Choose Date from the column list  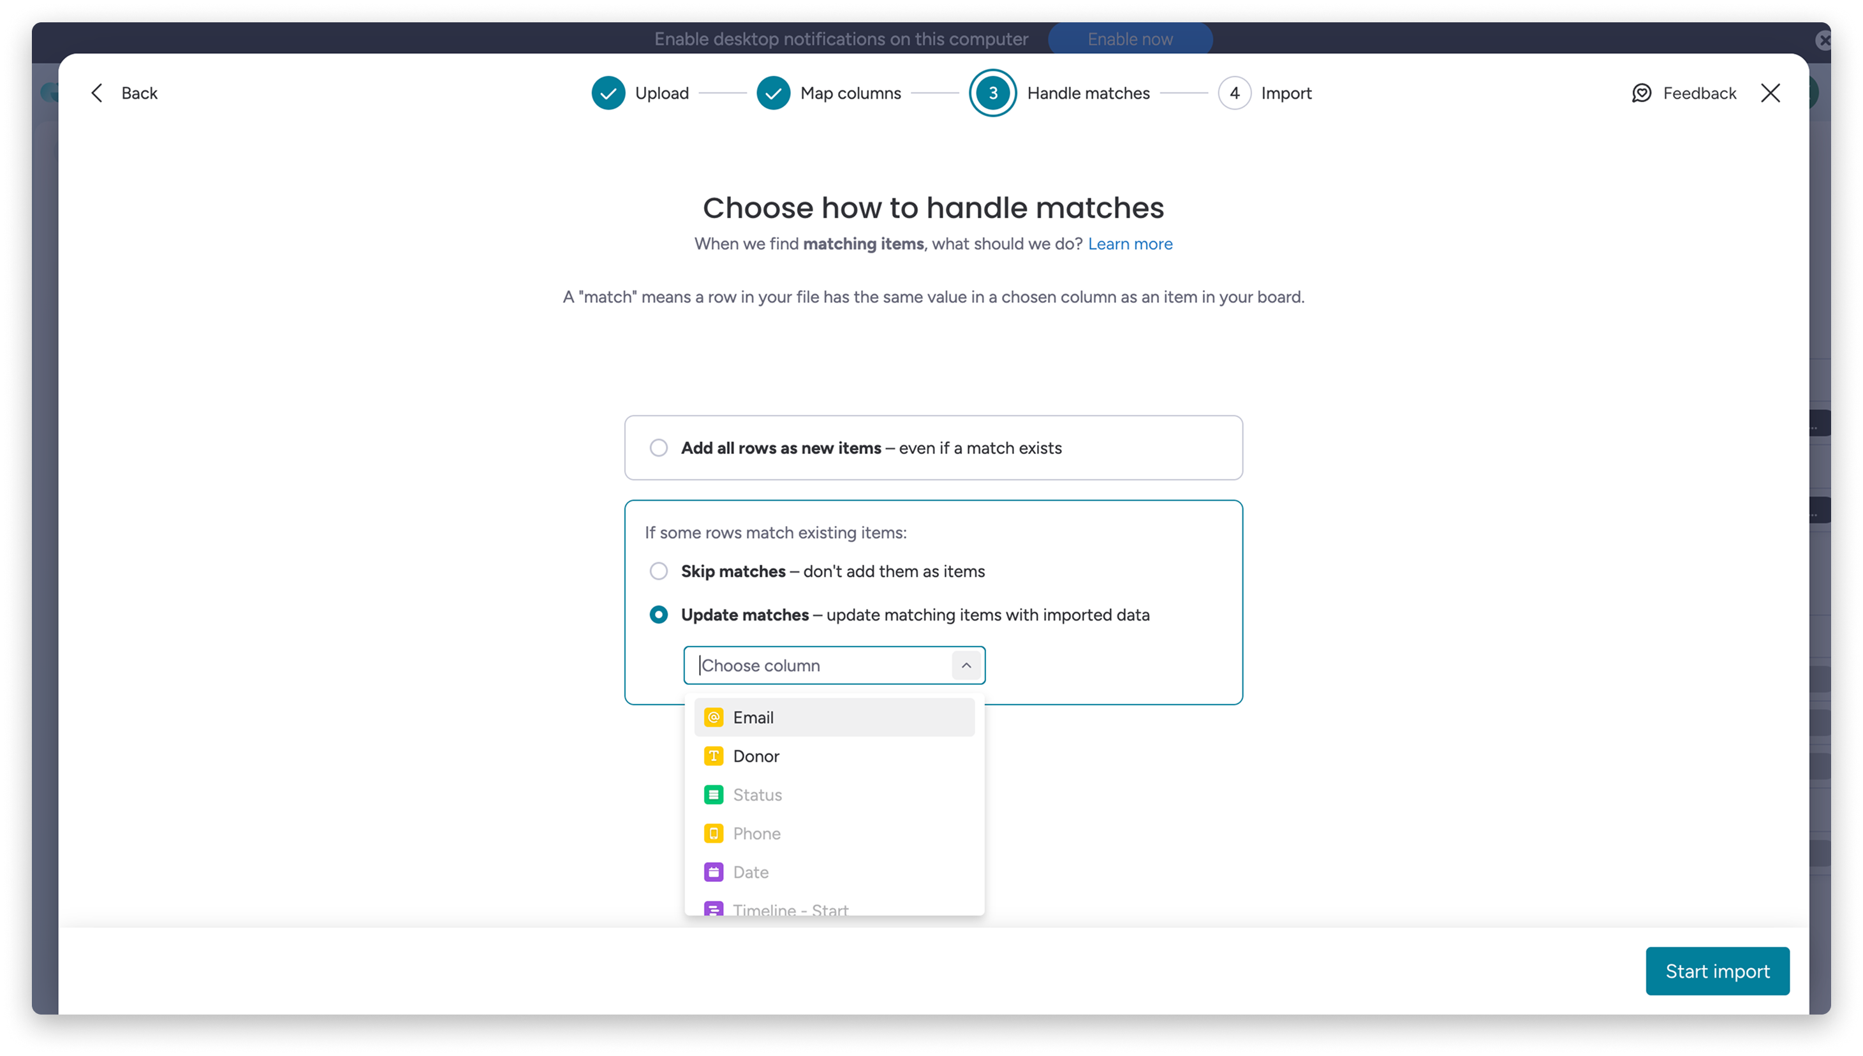[834, 872]
